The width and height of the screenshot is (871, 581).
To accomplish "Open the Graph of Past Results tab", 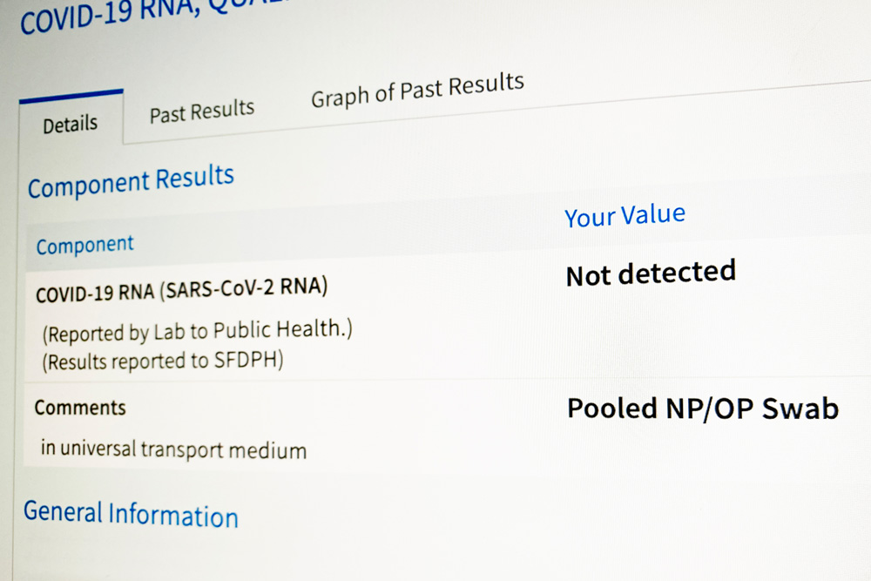I will (417, 90).
